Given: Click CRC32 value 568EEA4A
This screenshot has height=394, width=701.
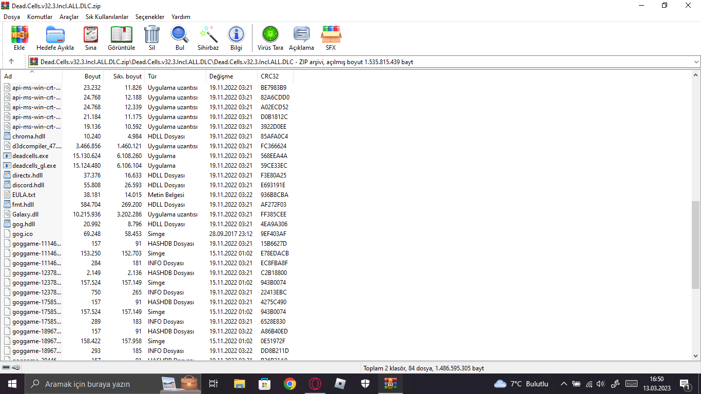Looking at the screenshot, I should click(x=274, y=156).
